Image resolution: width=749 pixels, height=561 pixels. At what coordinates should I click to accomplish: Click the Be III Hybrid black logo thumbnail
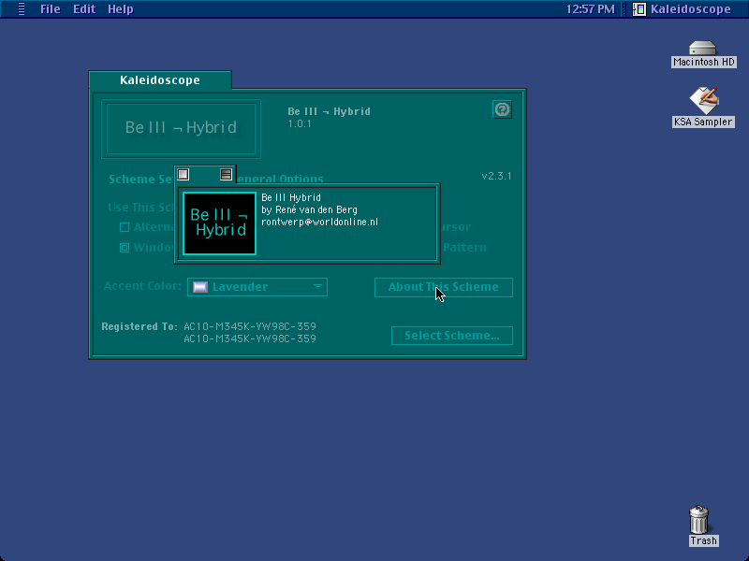pyautogui.click(x=220, y=223)
